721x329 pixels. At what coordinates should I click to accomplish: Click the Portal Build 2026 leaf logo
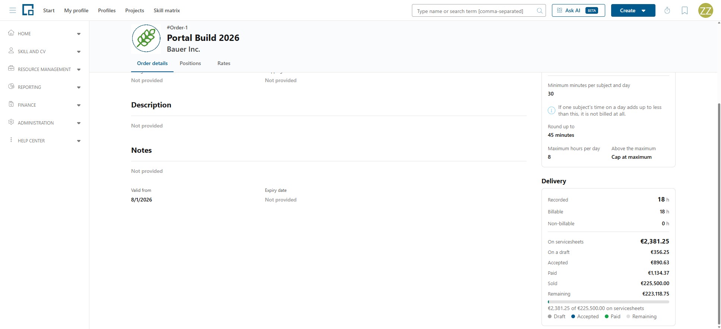[x=146, y=38]
